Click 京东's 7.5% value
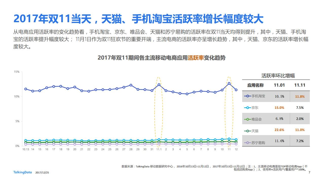This screenshot has height=180, width=323. pyautogui.click(x=300, y=108)
